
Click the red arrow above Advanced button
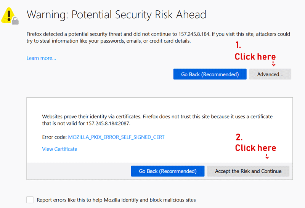pyautogui.click(x=273, y=64)
